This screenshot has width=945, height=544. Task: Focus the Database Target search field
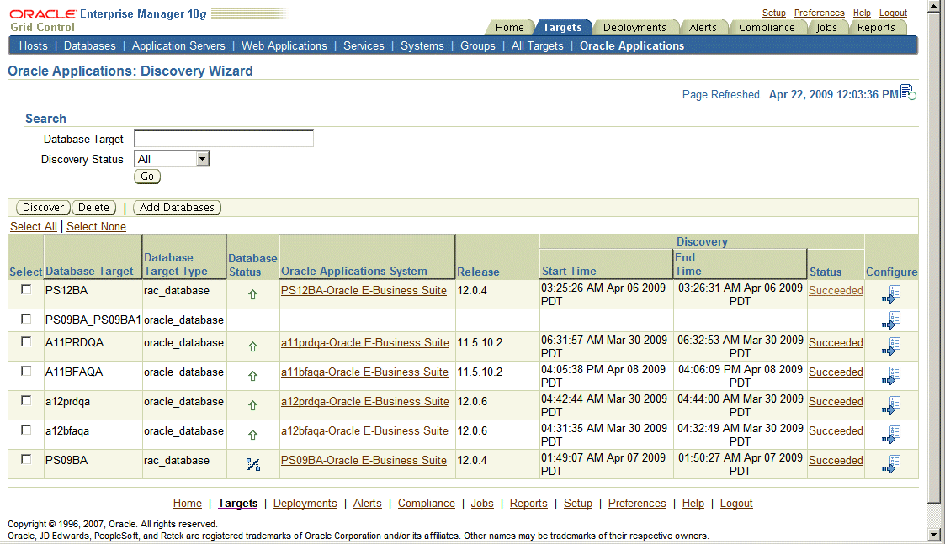224,139
